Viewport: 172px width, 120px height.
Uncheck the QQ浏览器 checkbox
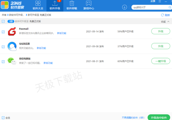pyautogui.click(x=3, y=46)
